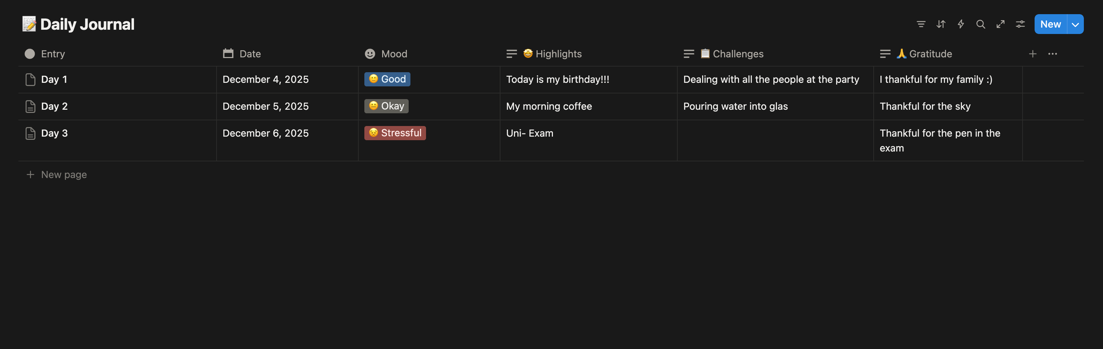
Task: Open automations lightning bolt icon
Action: click(961, 24)
